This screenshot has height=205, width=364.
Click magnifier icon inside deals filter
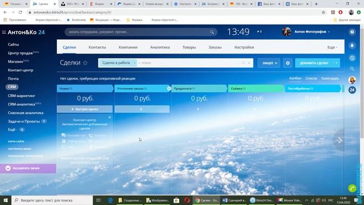pyautogui.click(x=243, y=63)
